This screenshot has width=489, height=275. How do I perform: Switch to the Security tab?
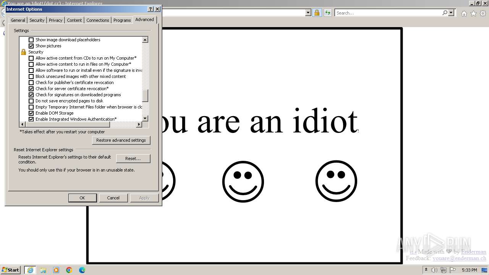pos(37,20)
